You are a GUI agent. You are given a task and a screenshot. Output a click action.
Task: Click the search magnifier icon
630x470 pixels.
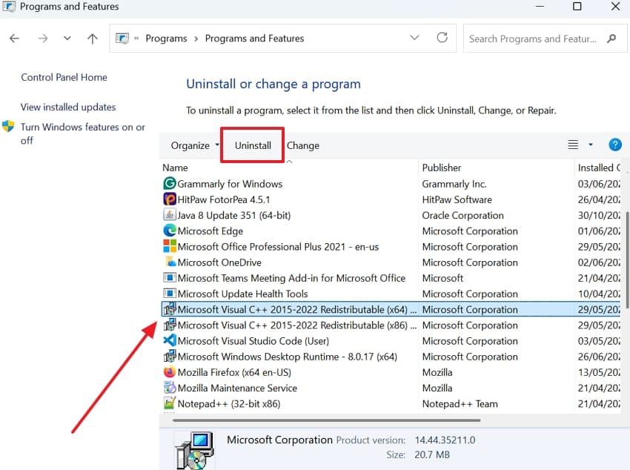(x=611, y=39)
